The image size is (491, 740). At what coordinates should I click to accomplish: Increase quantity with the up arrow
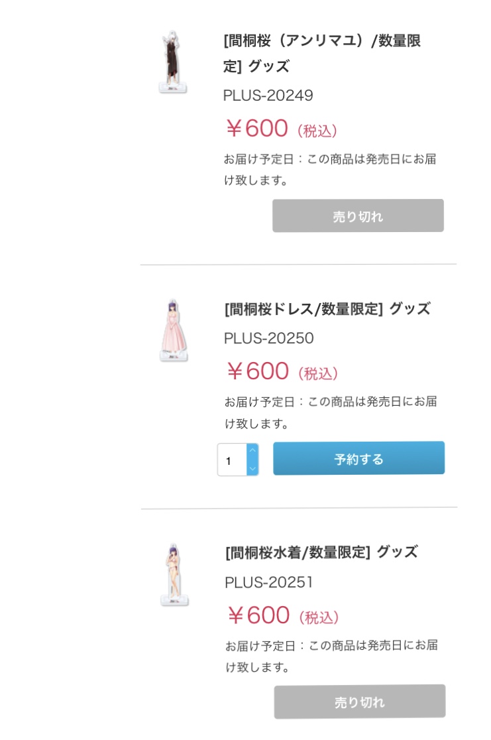(252, 451)
